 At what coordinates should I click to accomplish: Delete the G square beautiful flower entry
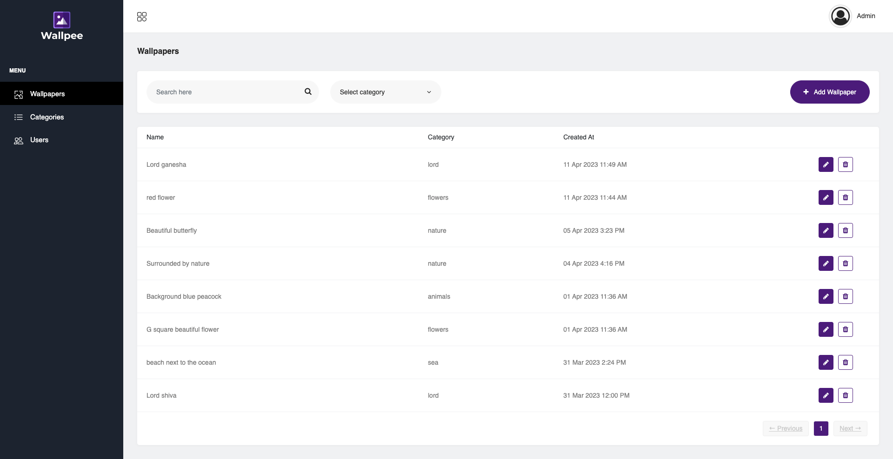[x=845, y=329]
